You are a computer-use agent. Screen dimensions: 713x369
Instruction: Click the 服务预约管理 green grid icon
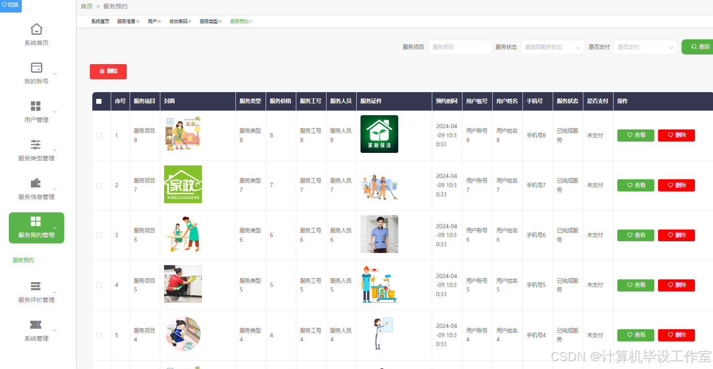pos(36,221)
